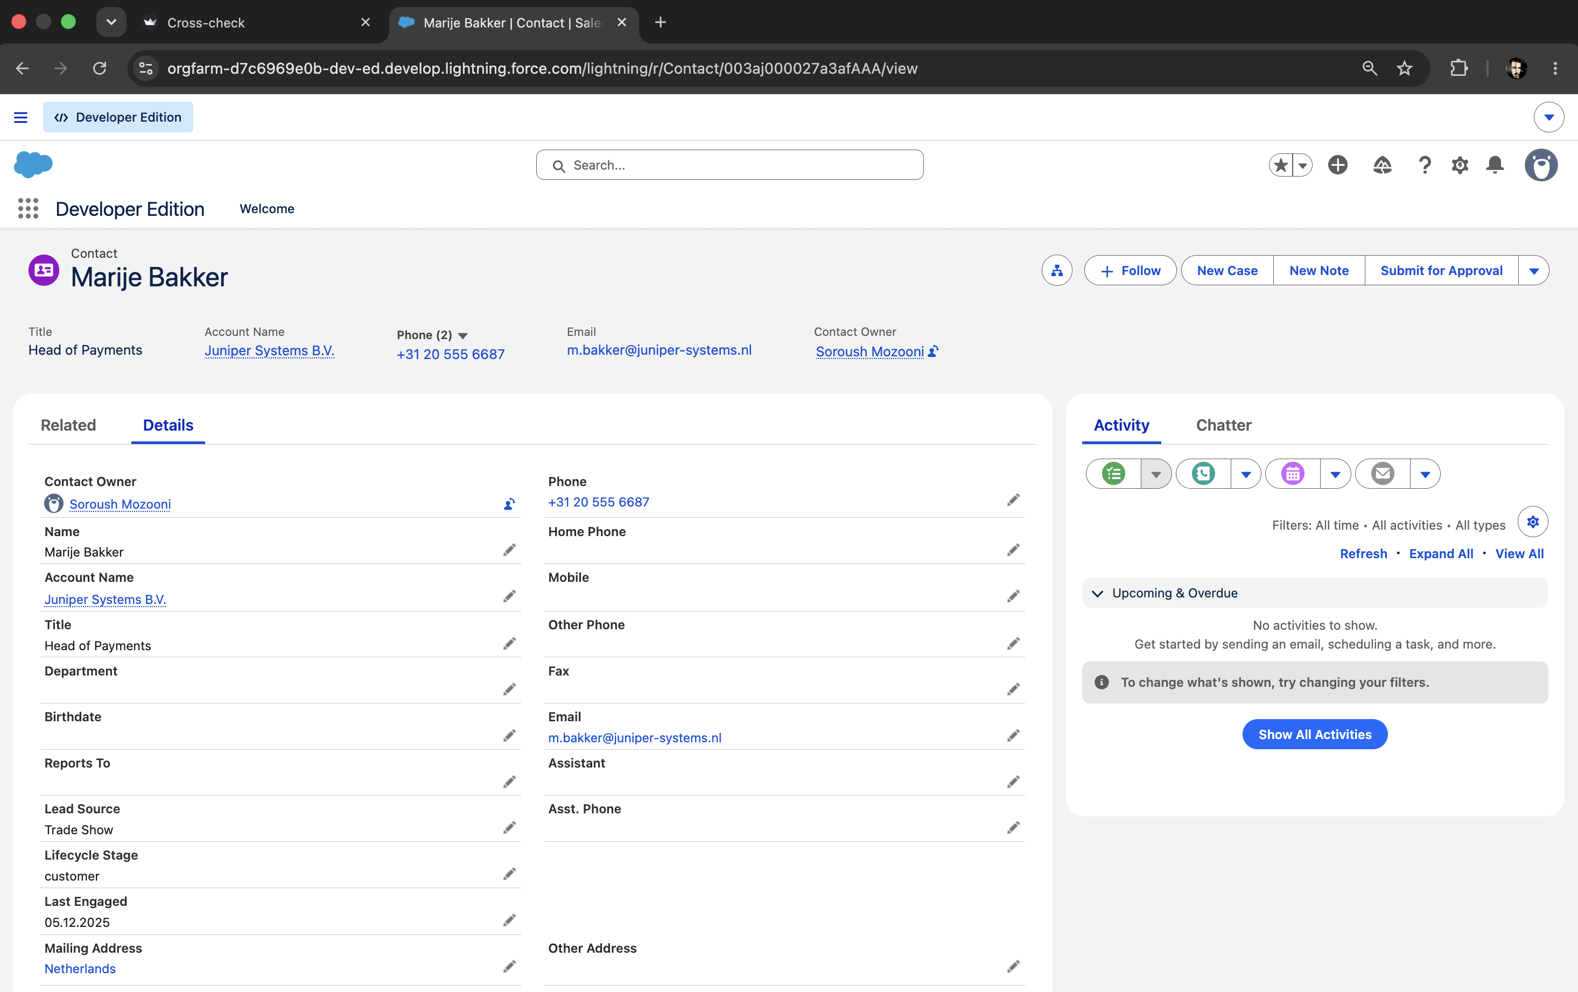
Task: View Contact Hierarchy icon button
Action: [x=1056, y=271]
